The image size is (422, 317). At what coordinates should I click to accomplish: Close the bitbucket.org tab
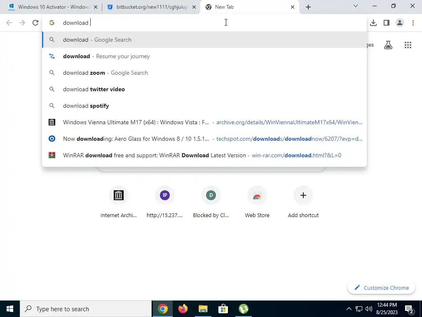coord(194,7)
